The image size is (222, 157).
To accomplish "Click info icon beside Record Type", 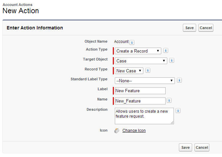I will click(148, 70).
